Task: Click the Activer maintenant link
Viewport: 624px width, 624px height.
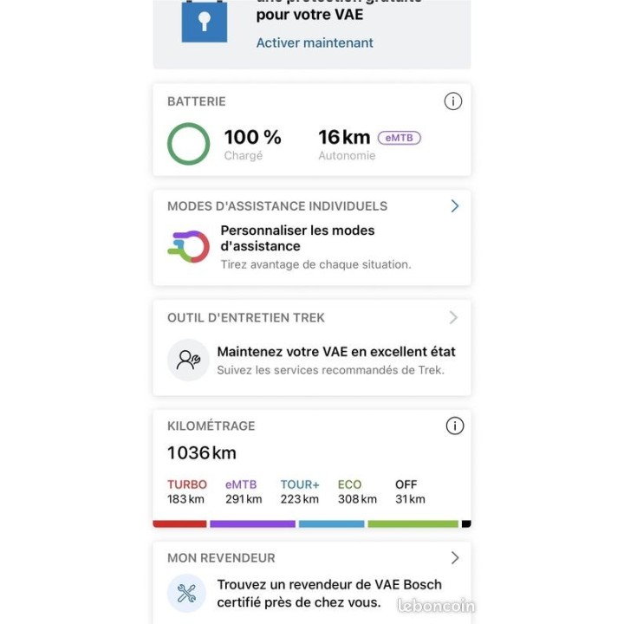Action: pyautogui.click(x=315, y=42)
